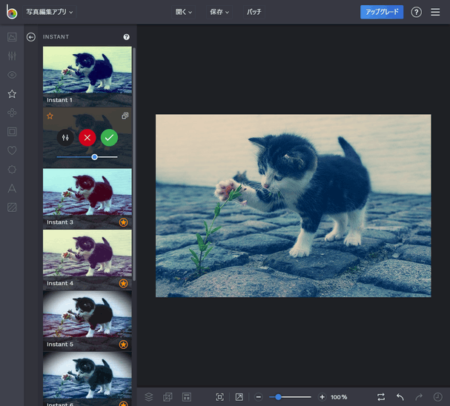This screenshot has height=406, width=450.
Task: Open the Image Manager sidebar icon
Action: (x=12, y=37)
